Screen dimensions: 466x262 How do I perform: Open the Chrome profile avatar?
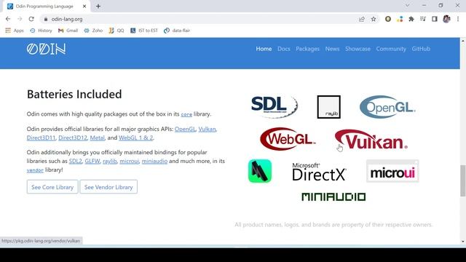(446, 19)
